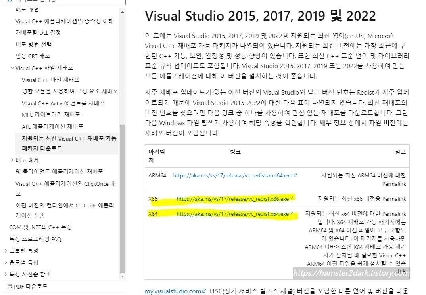Click the 아키텍처 column header

coord(157,156)
